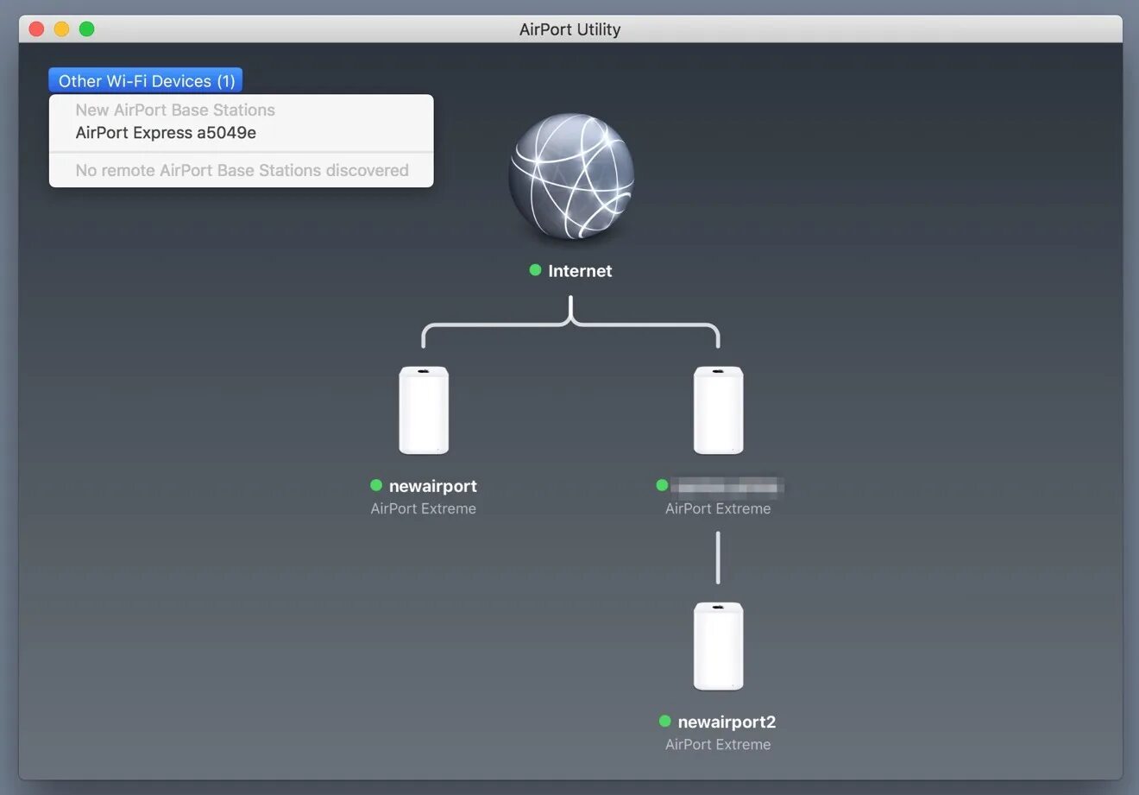
Task: Click the New AirPort Base Stations header
Action: coord(175,110)
